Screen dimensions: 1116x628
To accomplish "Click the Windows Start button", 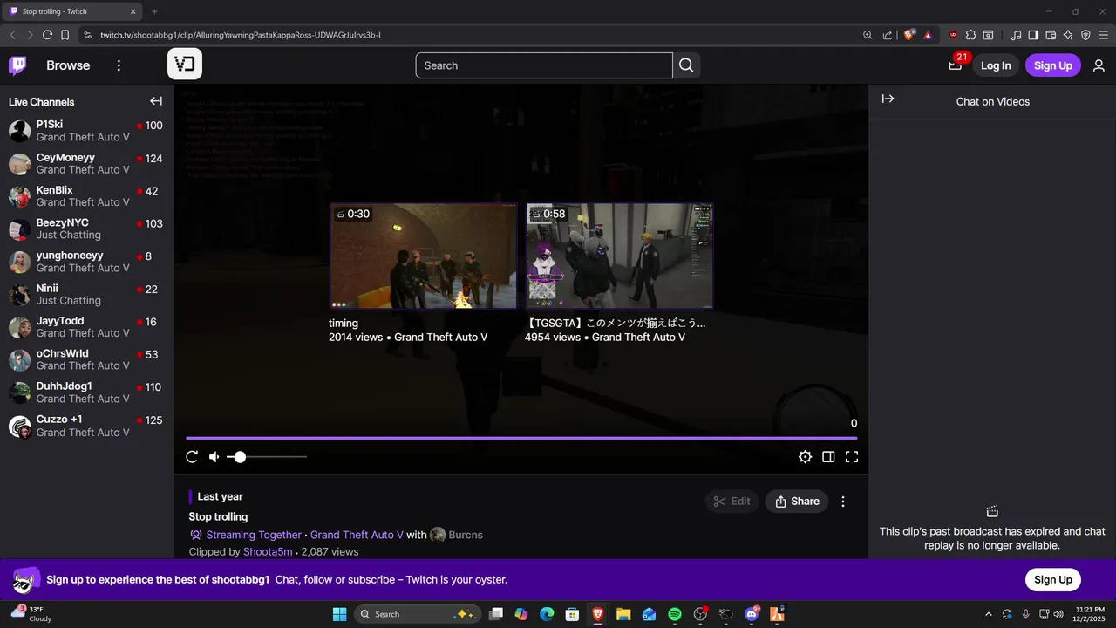I will [339, 614].
